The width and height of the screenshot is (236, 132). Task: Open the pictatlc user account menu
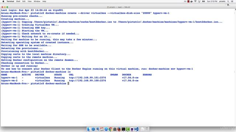pos(222,1)
